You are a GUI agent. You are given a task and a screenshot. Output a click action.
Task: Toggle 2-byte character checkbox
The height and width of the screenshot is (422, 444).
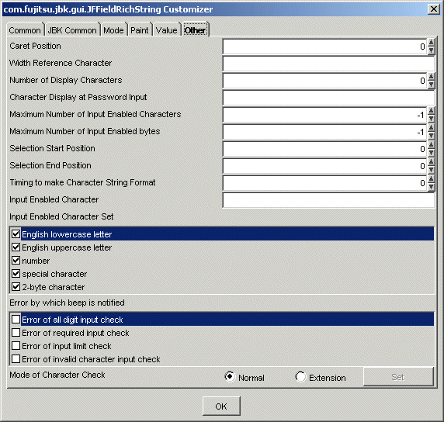(16, 287)
